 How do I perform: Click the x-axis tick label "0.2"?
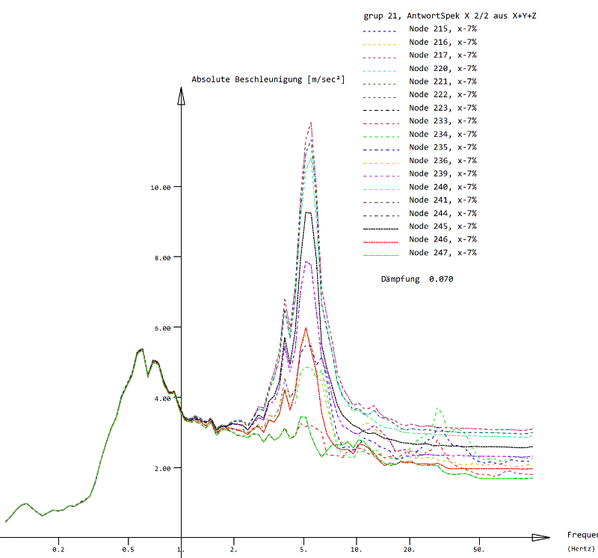(58, 550)
